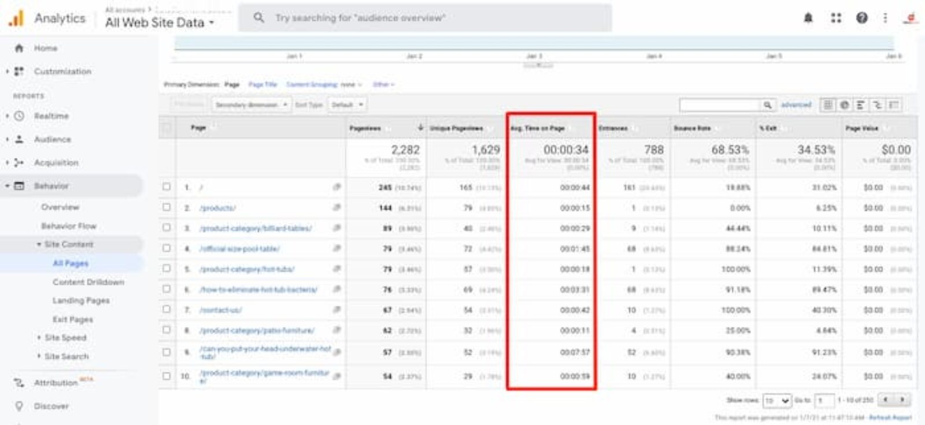The width and height of the screenshot is (925, 425).
Task: Click the Realtime clock icon
Action: point(19,116)
